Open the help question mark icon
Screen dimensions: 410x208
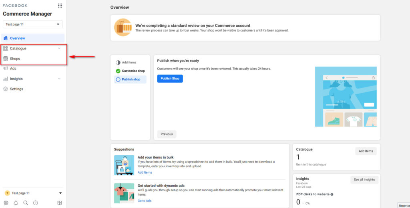coord(36,203)
